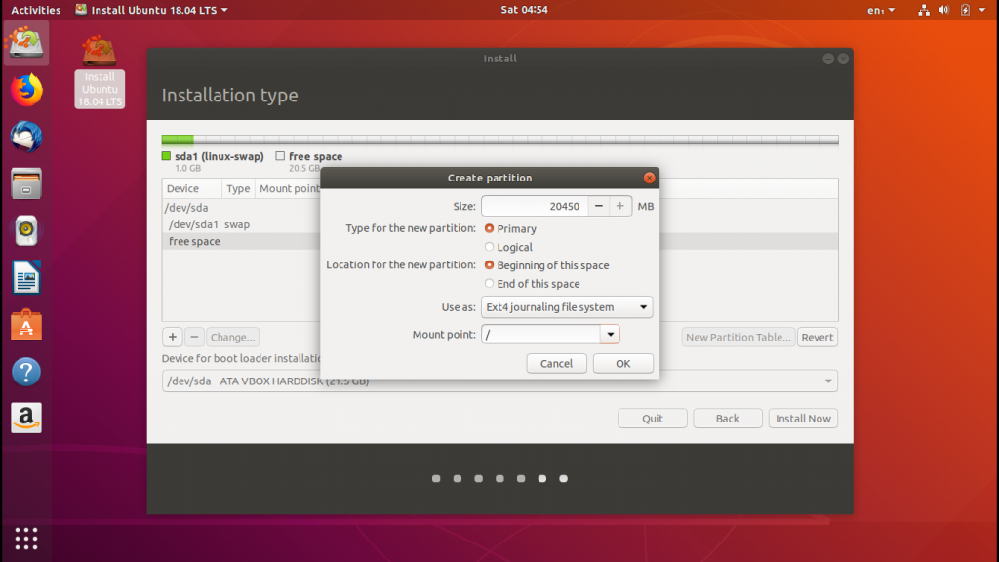Sort by the Mount point column header

[x=289, y=188]
